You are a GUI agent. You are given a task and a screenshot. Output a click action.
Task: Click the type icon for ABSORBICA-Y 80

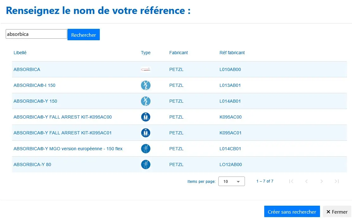pos(145,164)
